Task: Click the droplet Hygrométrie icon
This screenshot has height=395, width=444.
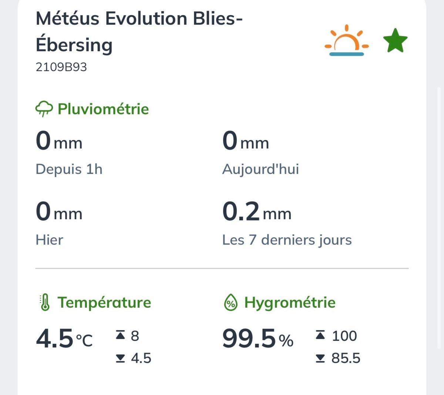Action: point(231,302)
